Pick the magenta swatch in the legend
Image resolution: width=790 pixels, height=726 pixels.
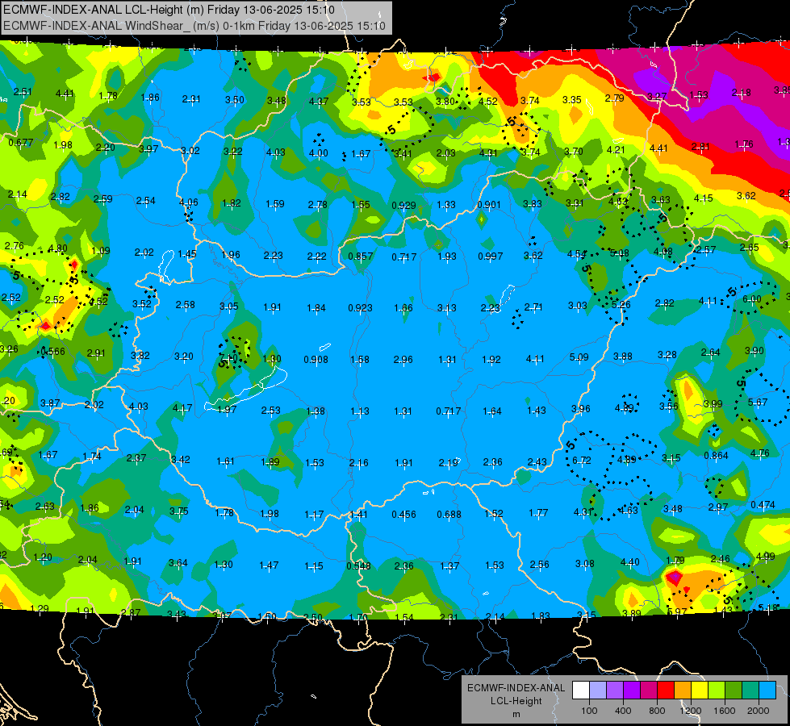649,691
